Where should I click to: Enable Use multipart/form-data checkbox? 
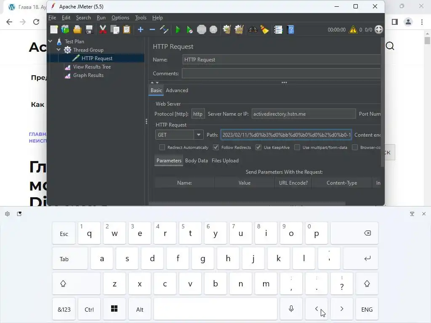point(297,148)
